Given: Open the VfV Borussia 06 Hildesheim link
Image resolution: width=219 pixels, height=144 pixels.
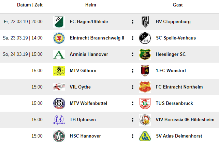Looking at the screenshot, I should click(x=185, y=119).
